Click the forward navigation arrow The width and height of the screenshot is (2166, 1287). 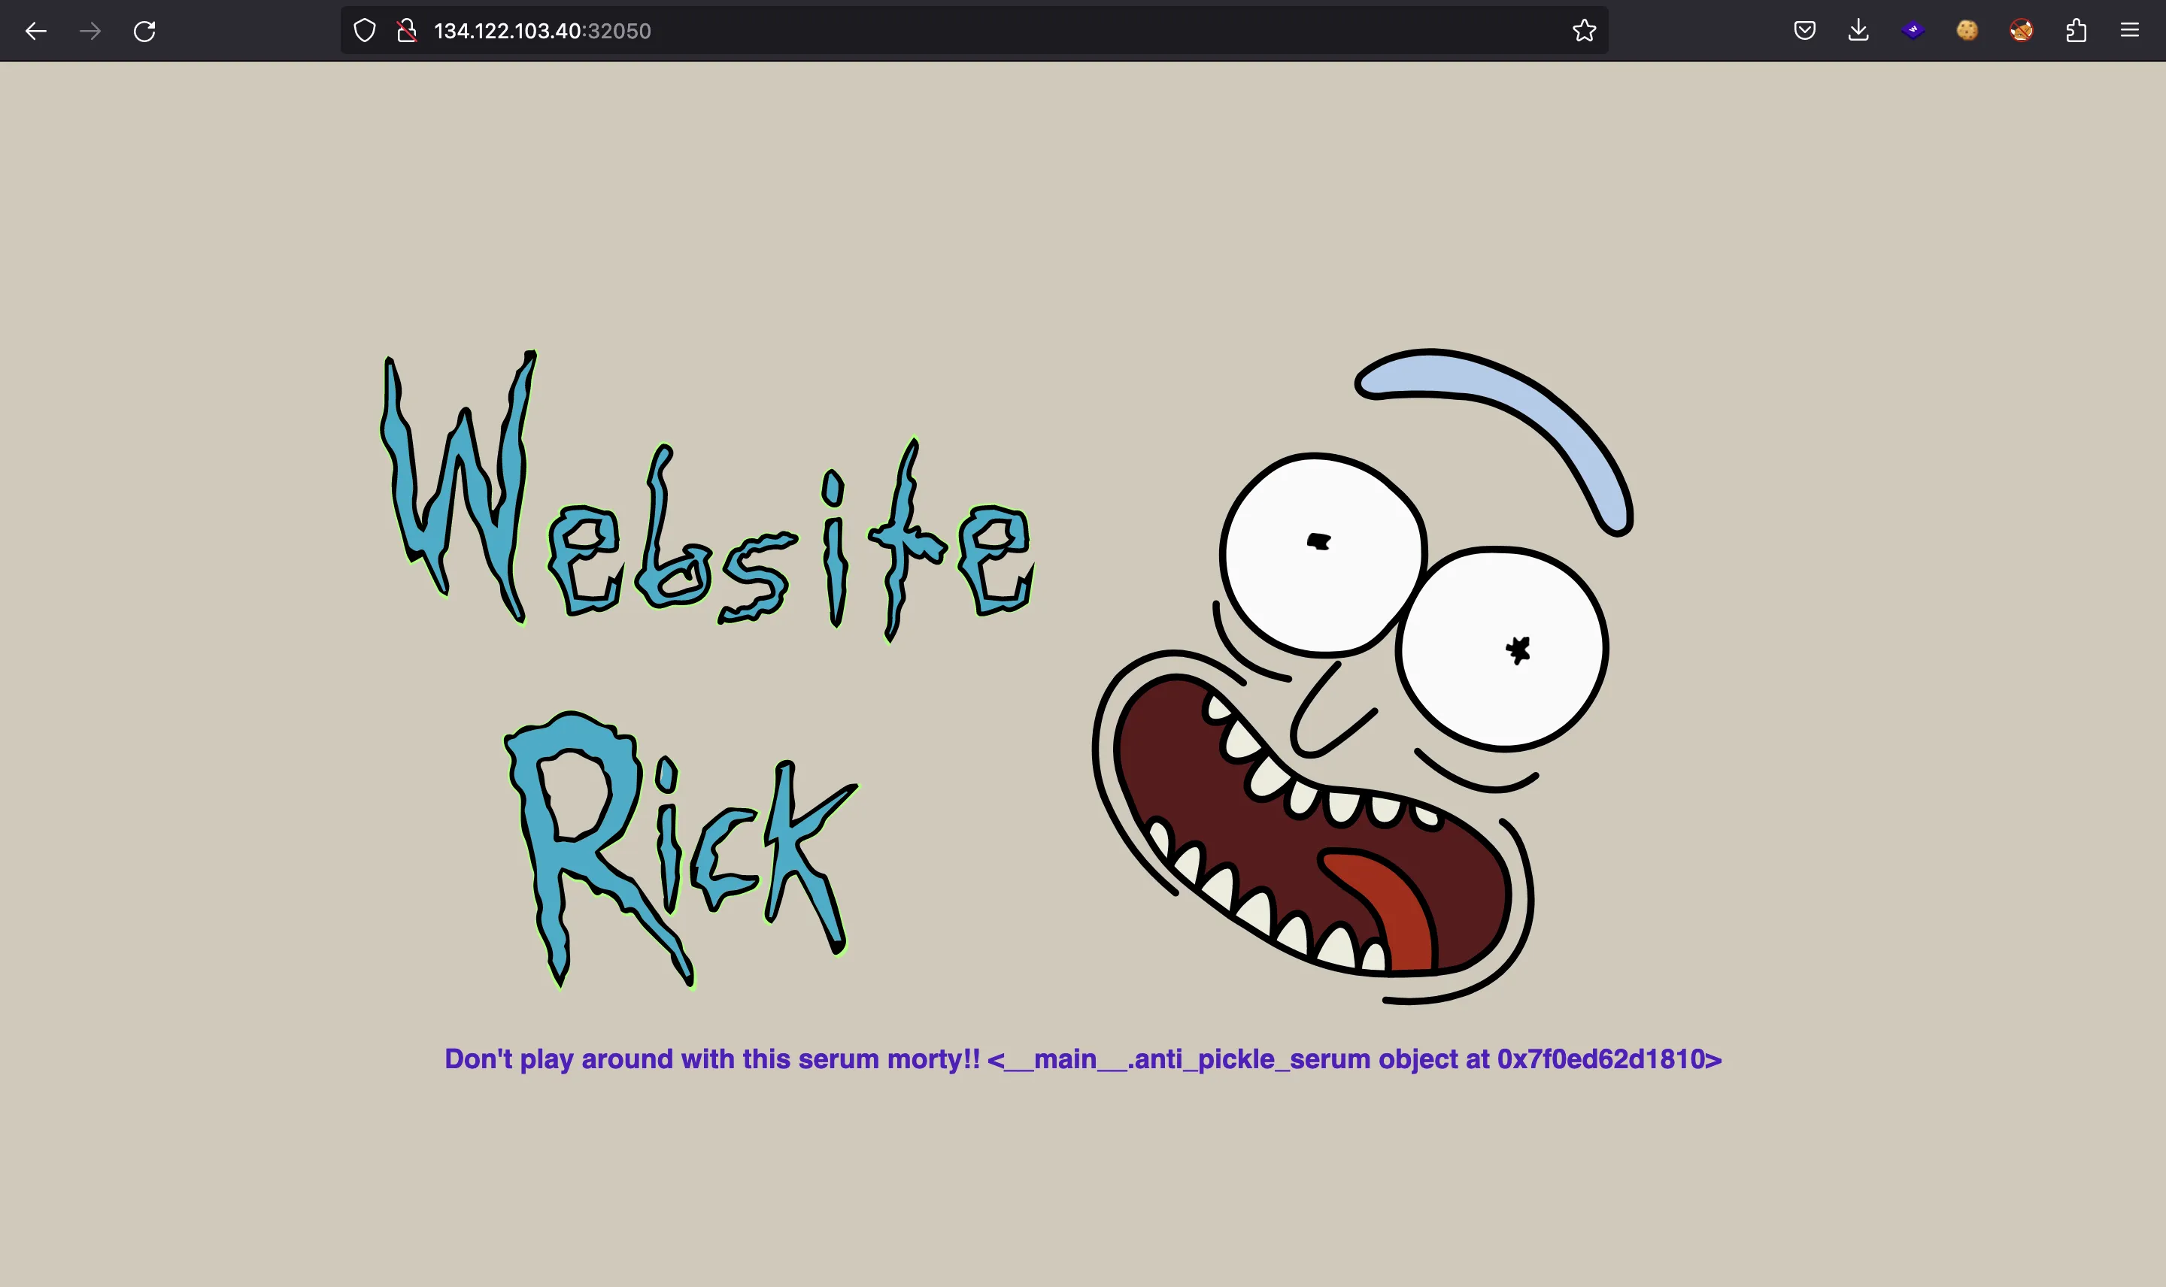click(90, 32)
